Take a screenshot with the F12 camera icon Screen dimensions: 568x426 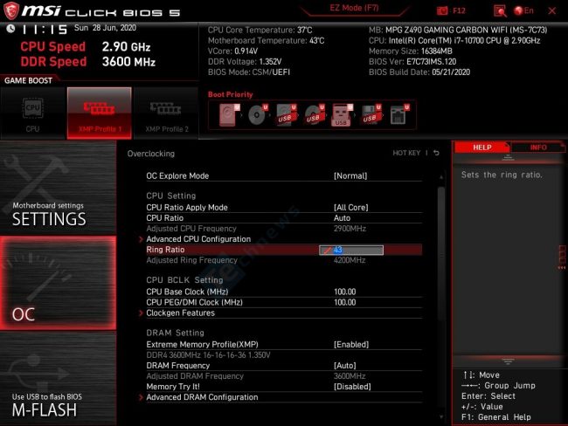[442, 10]
